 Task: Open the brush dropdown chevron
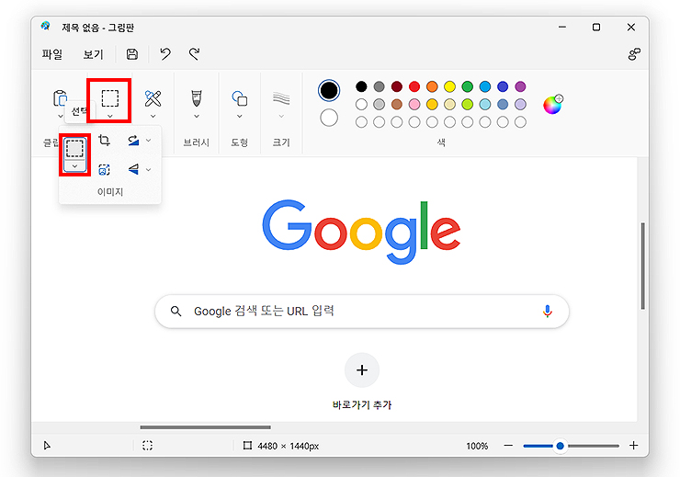tap(197, 116)
